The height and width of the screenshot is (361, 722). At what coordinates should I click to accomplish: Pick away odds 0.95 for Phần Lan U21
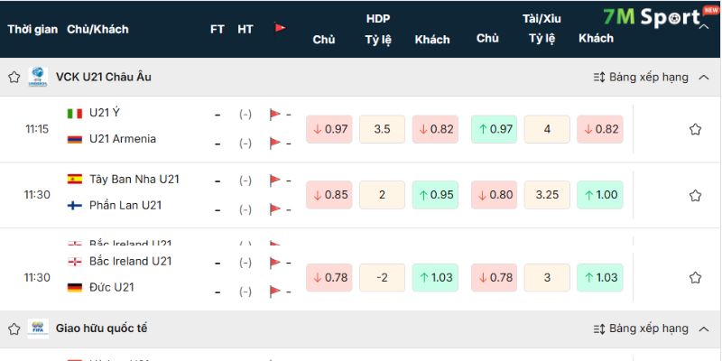coord(434,195)
